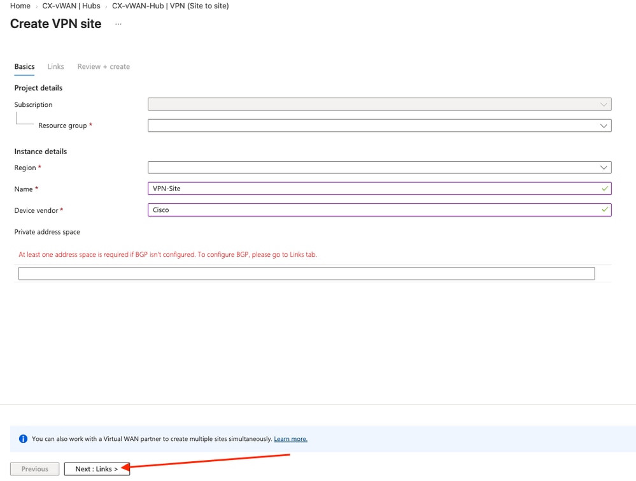The height and width of the screenshot is (481, 636).
Task: Click the red address space required error text
Action: click(167, 254)
